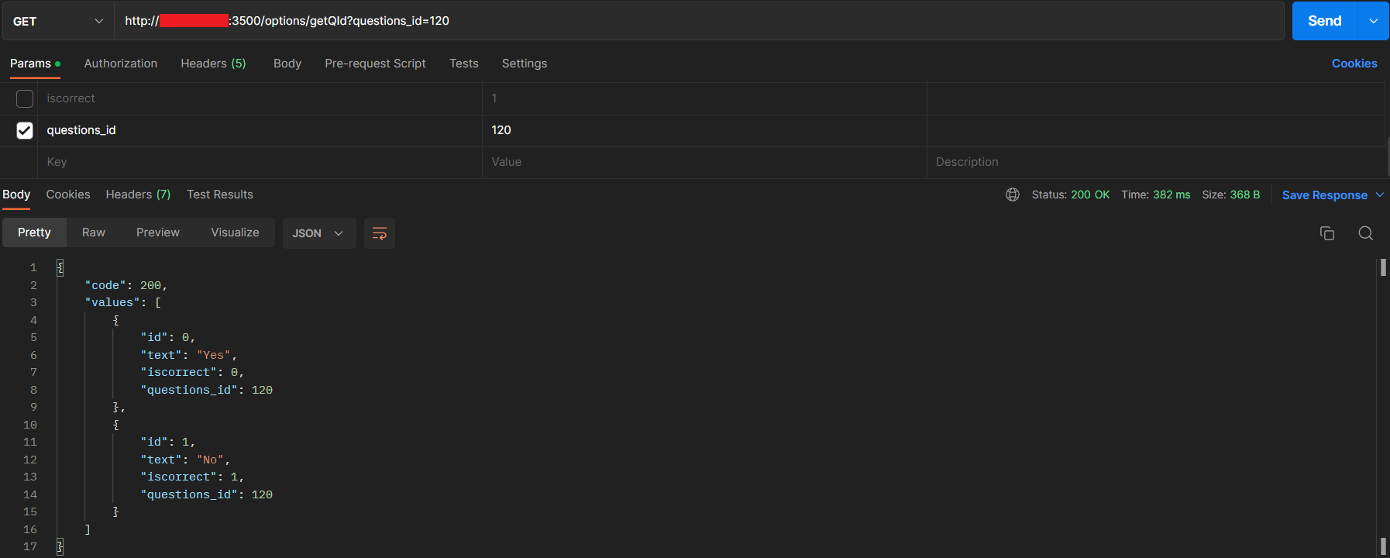The height and width of the screenshot is (558, 1390).
Task: Select the Params tab
Action: point(35,64)
